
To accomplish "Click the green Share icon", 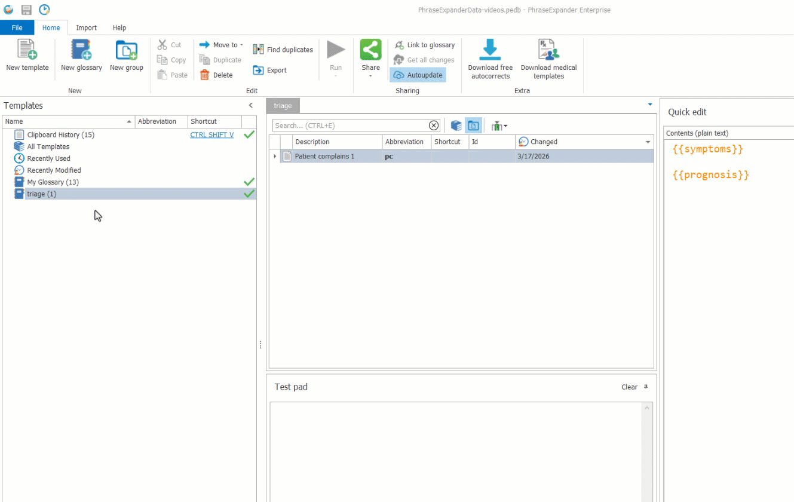I will (370, 50).
